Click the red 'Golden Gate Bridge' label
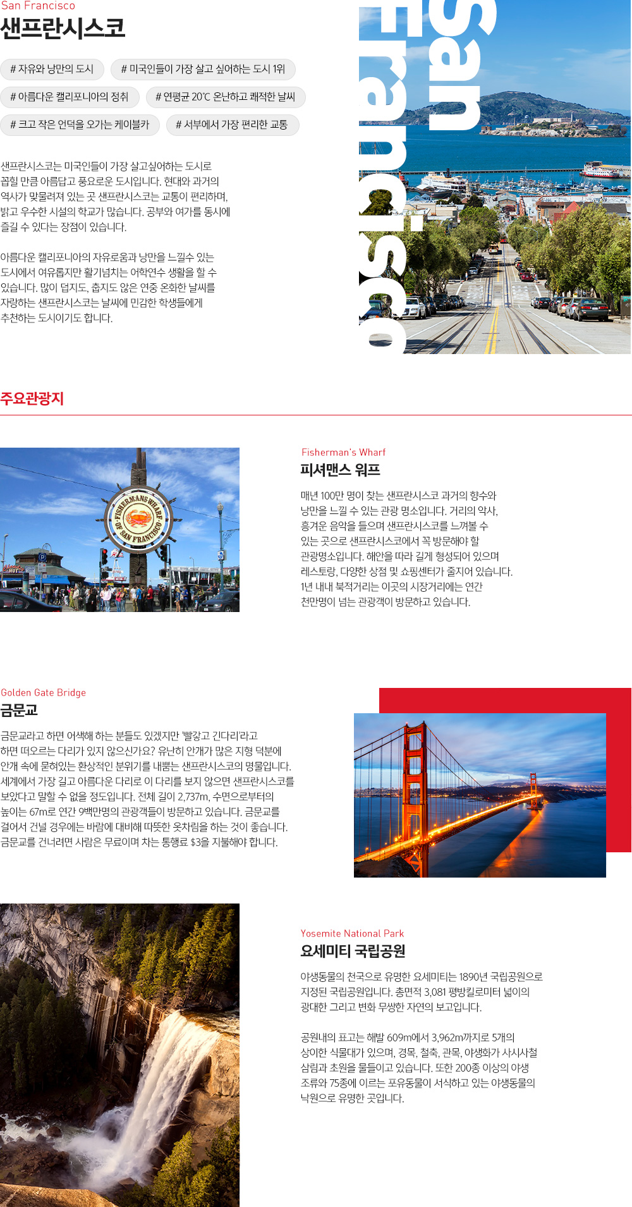This screenshot has height=1207, width=632. pos(44,692)
